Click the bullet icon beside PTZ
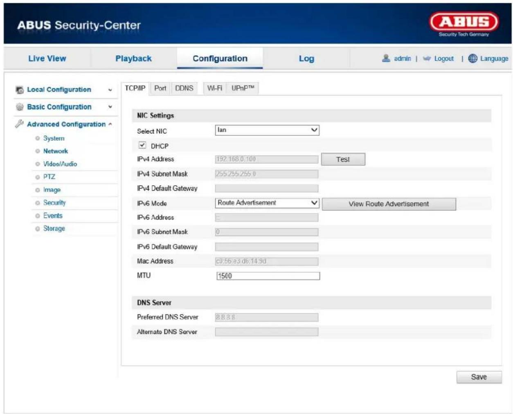The width and height of the screenshot is (513, 414). coord(38,177)
